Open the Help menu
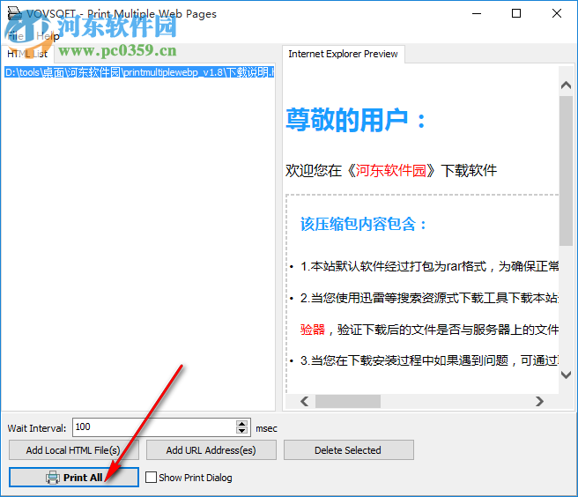Image resolution: width=578 pixels, height=497 pixels. tap(48, 36)
